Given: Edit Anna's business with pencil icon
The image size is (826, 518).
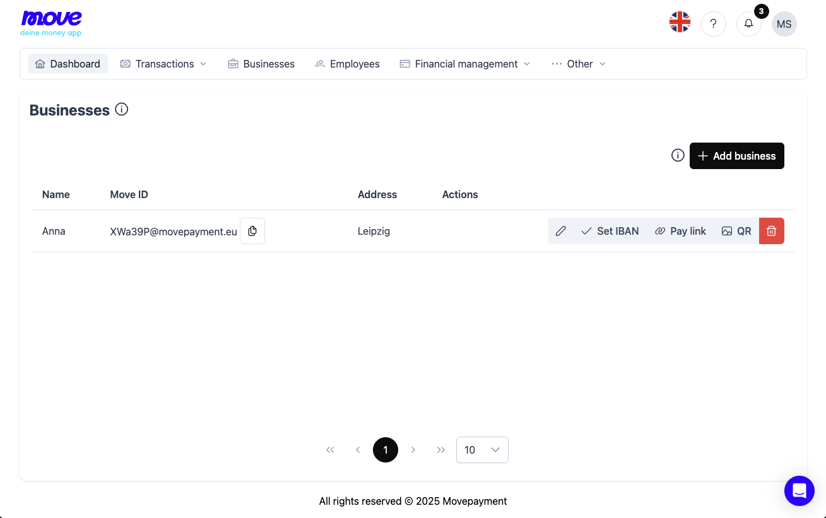Looking at the screenshot, I should coord(560,231).
